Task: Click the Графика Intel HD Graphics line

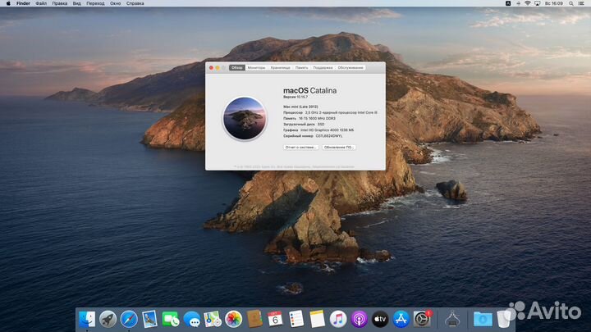Action: [x=318, y=130]
